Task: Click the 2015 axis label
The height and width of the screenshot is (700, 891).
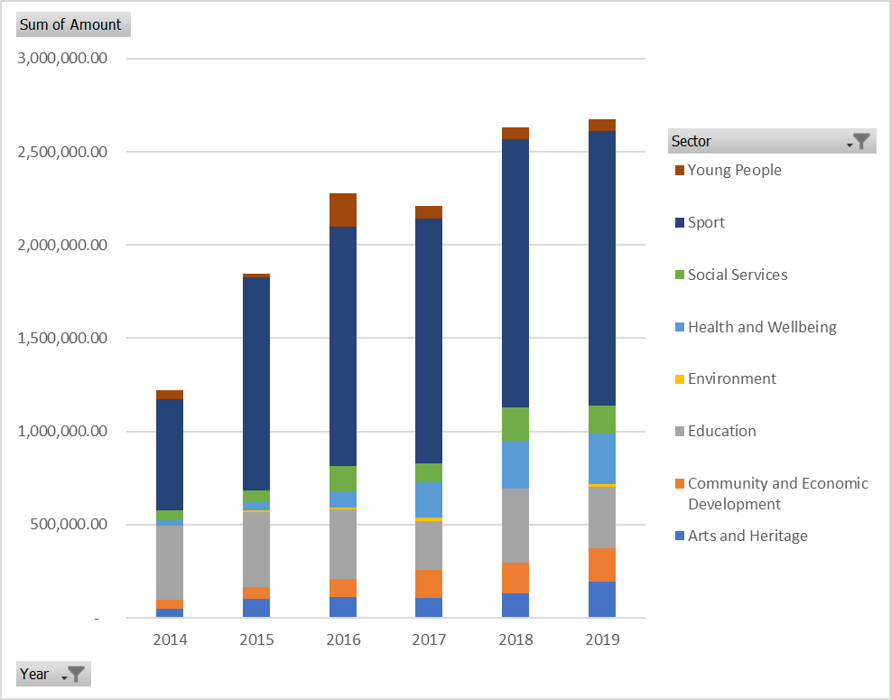Action: 256,639
